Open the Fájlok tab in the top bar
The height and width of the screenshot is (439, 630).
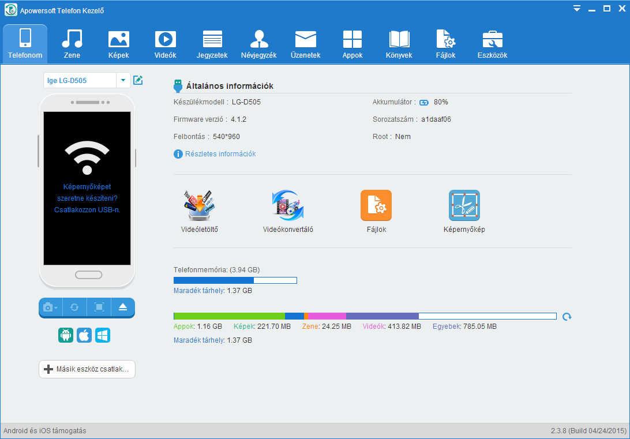pos(445,44)
